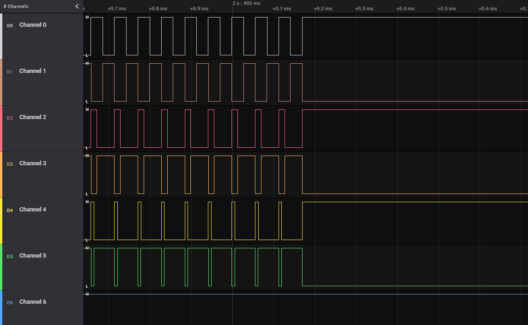The width and height of the screenshot is (528, 325).
Task: Click the 2 s : 405 ms timeline marker
Action: (246, 3)
